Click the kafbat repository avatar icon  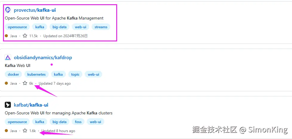tap(8, 105)
